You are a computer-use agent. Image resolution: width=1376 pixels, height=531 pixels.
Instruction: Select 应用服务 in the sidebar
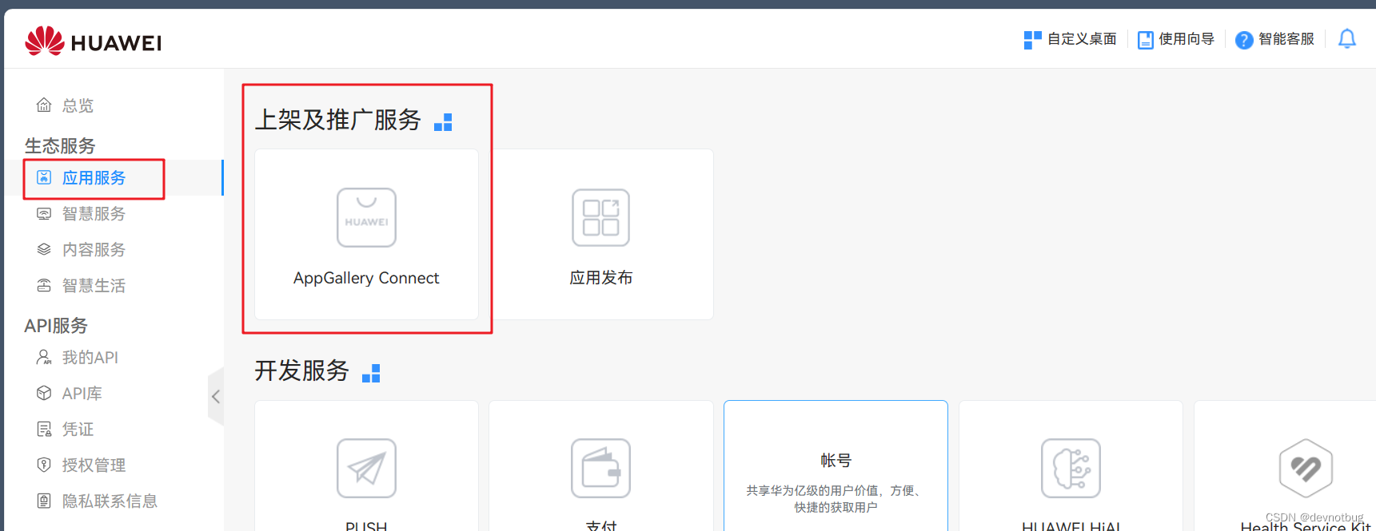[94, 178]
